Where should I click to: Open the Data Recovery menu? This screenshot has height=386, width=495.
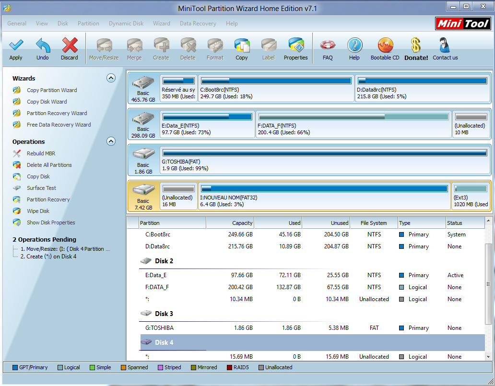coord(198,23)
